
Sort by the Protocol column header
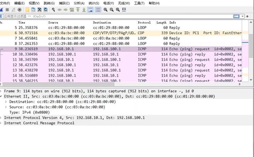click(146, 23)
